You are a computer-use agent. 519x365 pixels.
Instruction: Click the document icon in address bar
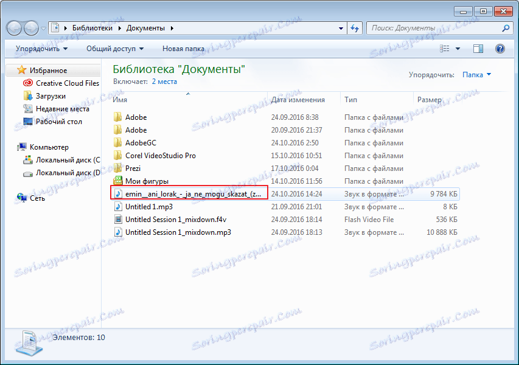point(55,28)
